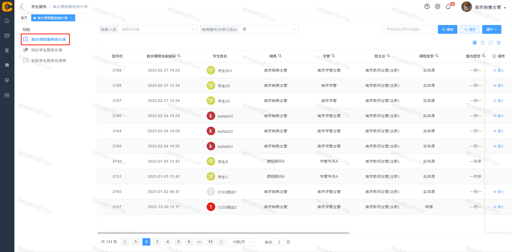Open the 10条/页 page size selector
This screenshot has width=512, height=252.
point(241,242)
